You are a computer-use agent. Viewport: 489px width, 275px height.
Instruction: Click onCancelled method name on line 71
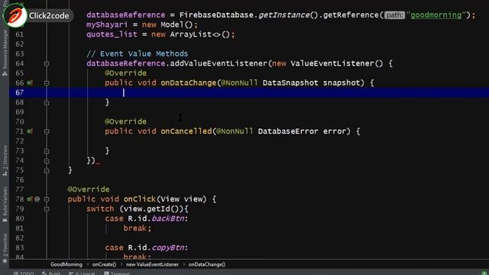tap(186, 131)
